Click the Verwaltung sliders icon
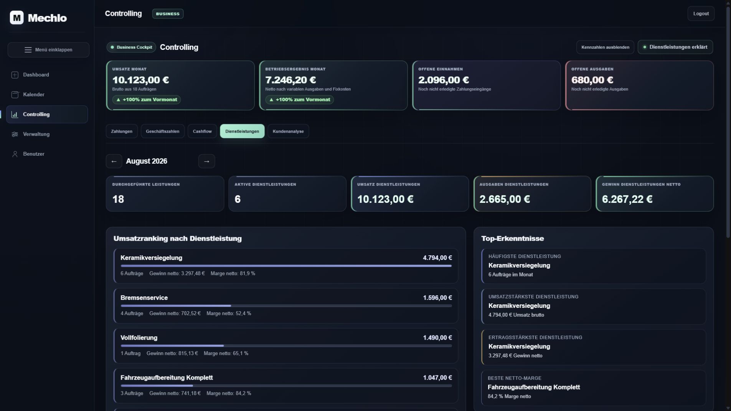Viewport: 731px width, 411px height. click(15, 134)
